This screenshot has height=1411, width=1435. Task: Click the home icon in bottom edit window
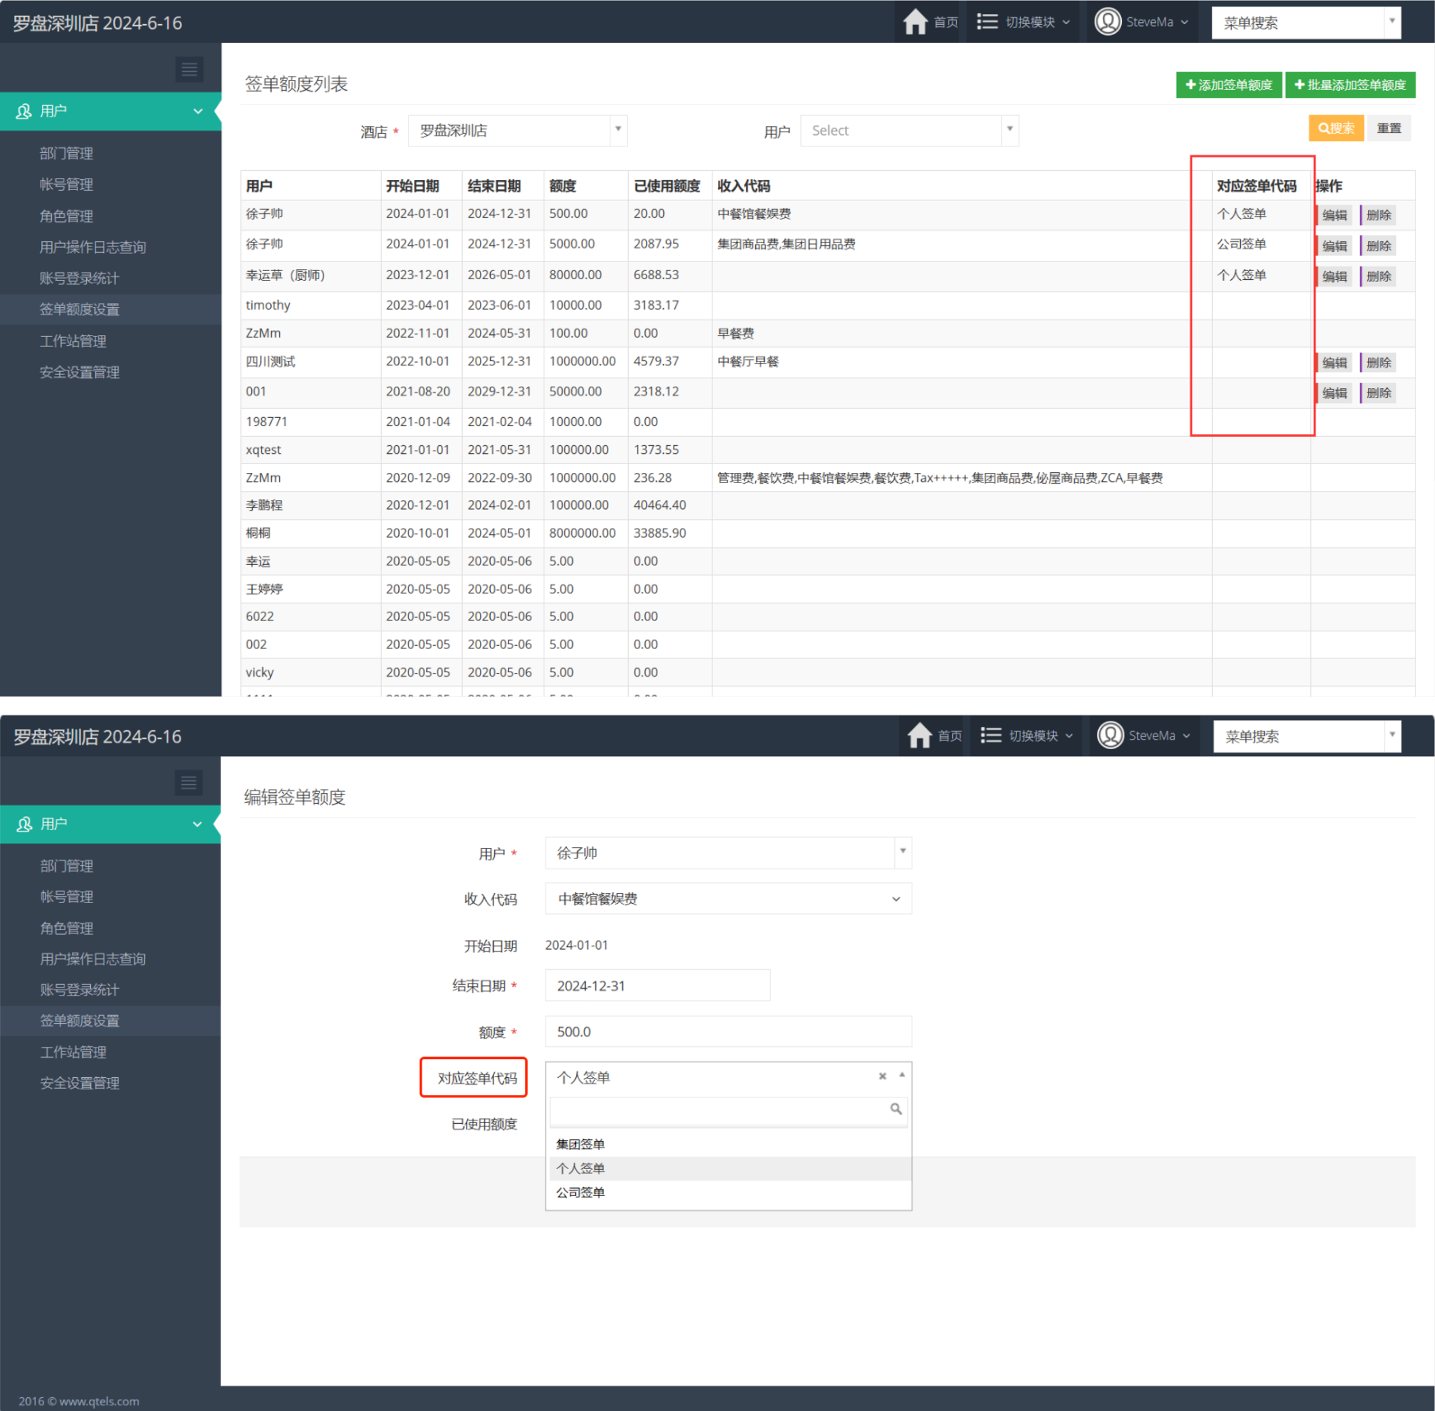919,735
